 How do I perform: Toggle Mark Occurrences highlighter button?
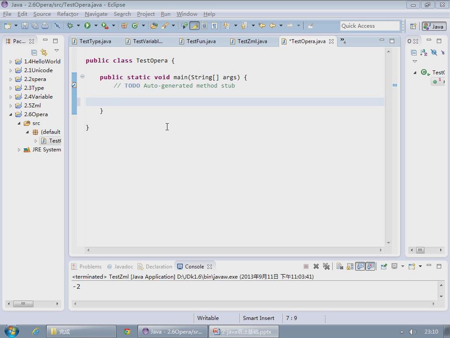[x=194, y=26]
